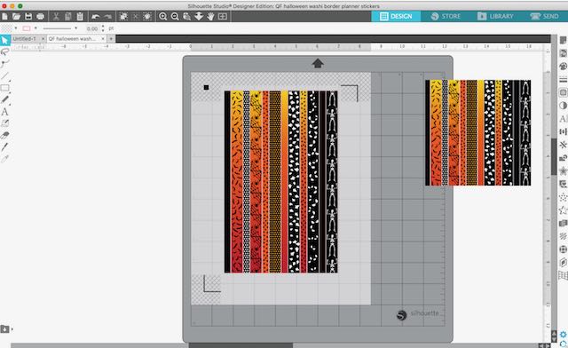Copy the selection using the copy icon
This screenshot has width=568, height=348.
67,16
